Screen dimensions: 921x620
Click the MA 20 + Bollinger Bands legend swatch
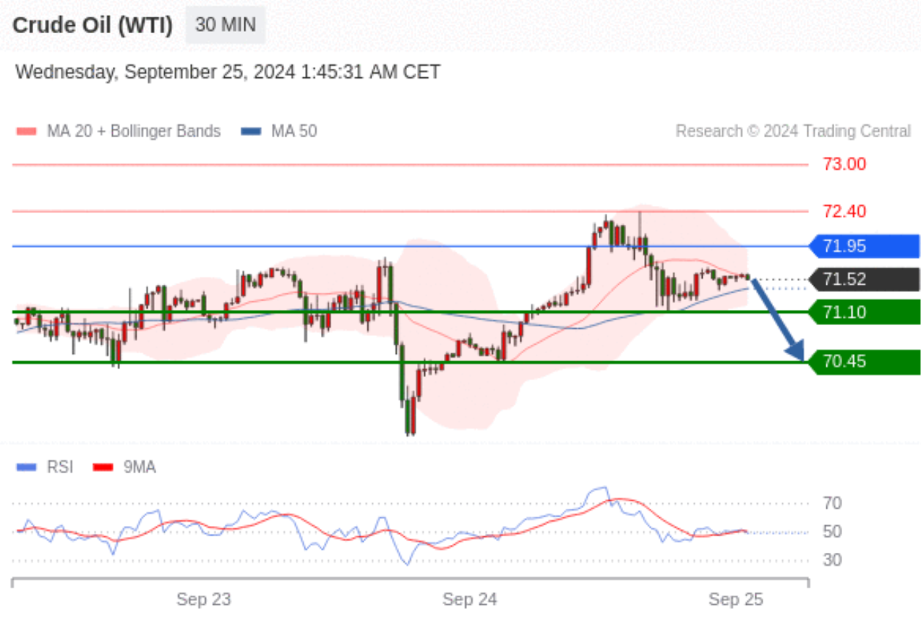(x=26, y=132)
